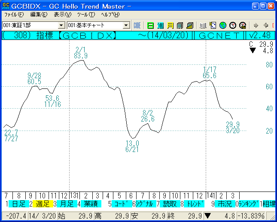This screenshot has height=222, width=277.
Task: Minimize the GCBIDX window
Action: (x=256, y=6)
